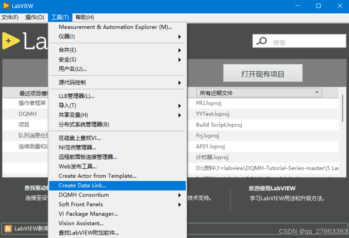Expand the 安全(S) submenu
Screen dimensions: 349x238
(x=118, y=60)
